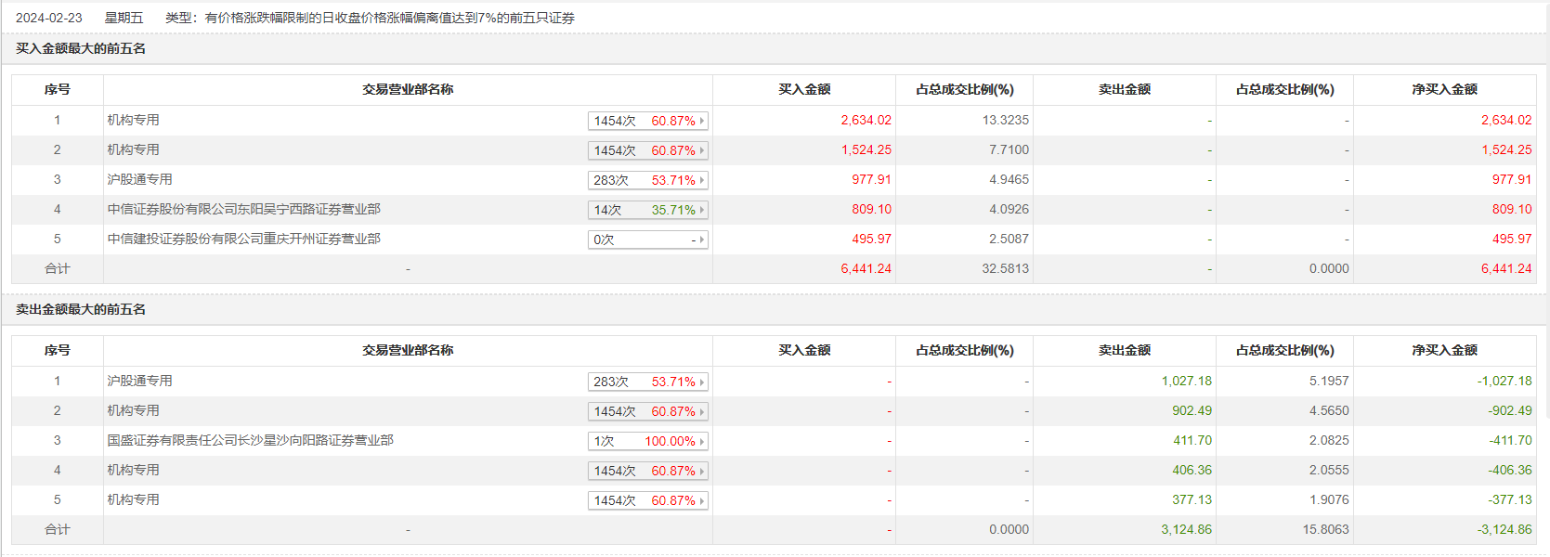The height and width of the screenshot is (557, 1550).
Task: Open 国盛证券长沙星沙向阳路证券营业部 link
Action: [250, 440]
